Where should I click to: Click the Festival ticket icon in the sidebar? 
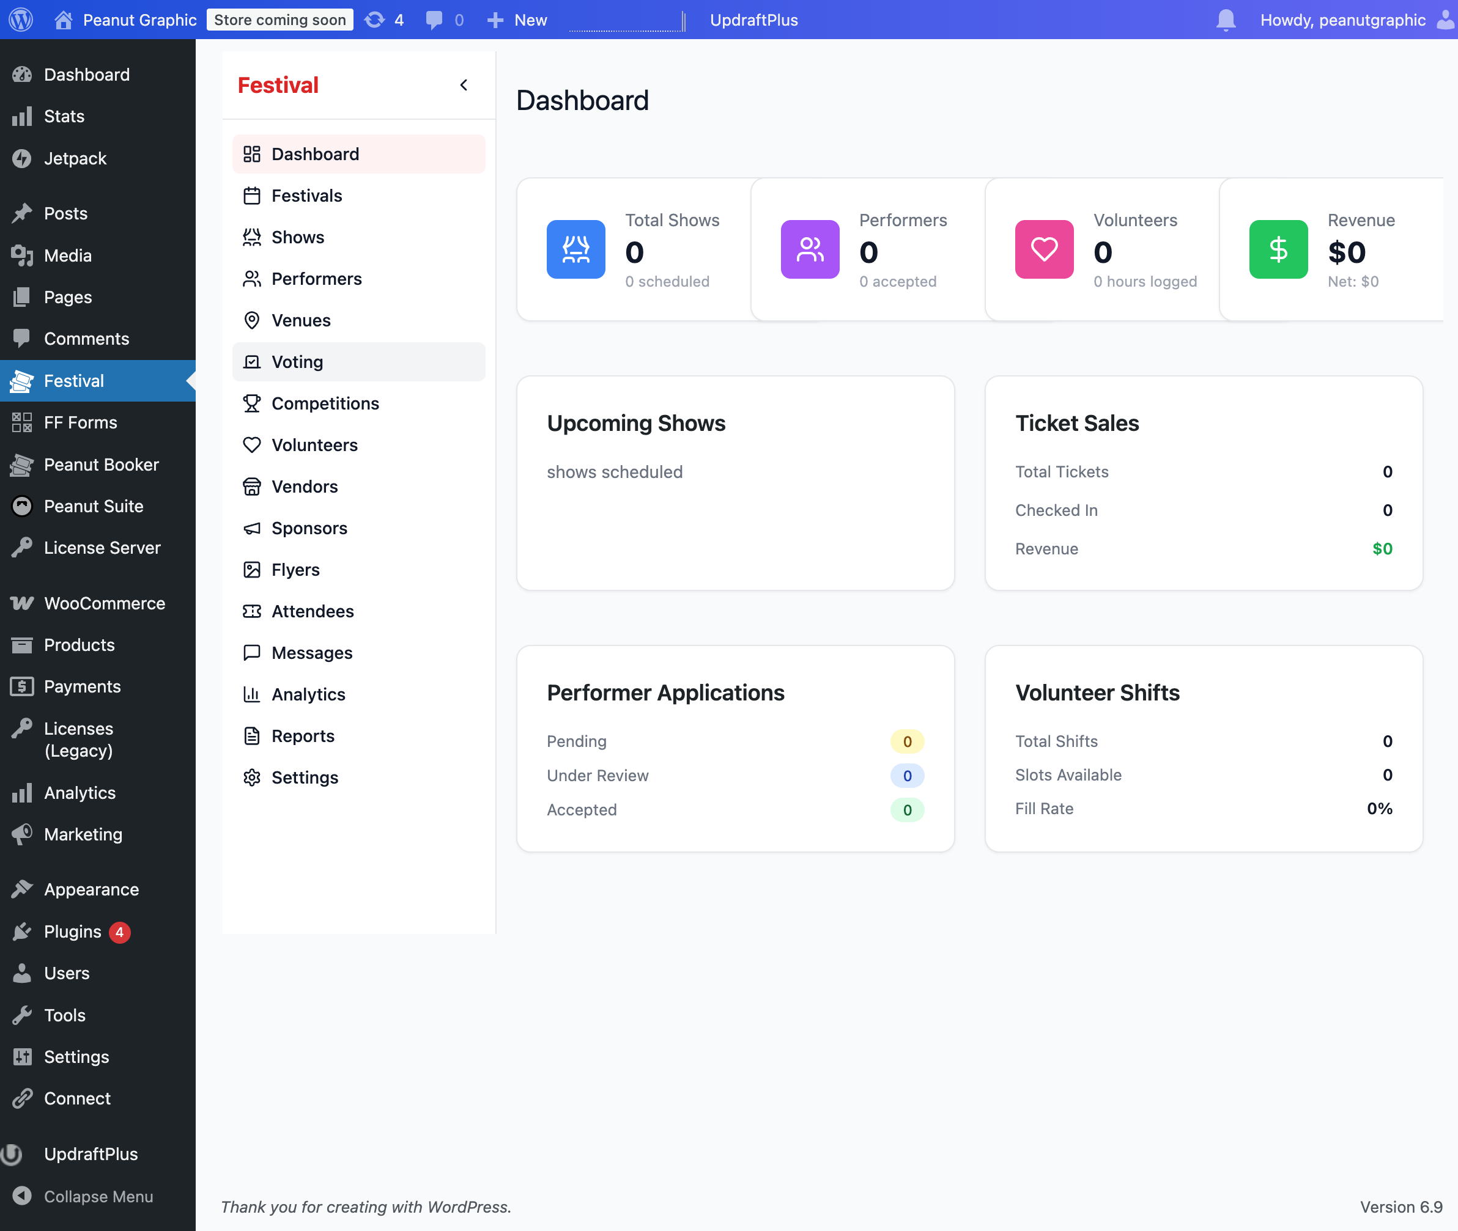[21, 381]
